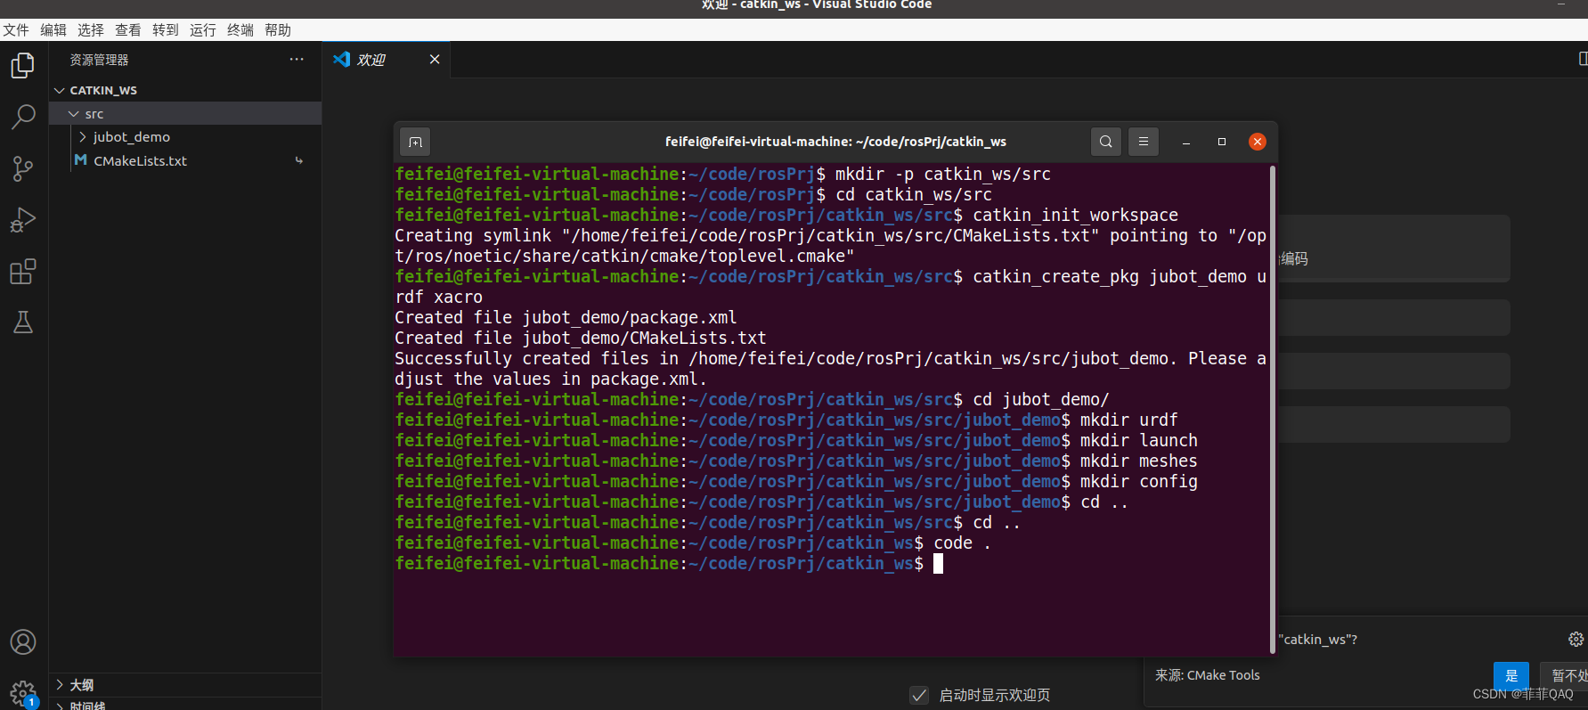Click the split editor icon at top right
1588x710 pixels.
click(1583, 59)
